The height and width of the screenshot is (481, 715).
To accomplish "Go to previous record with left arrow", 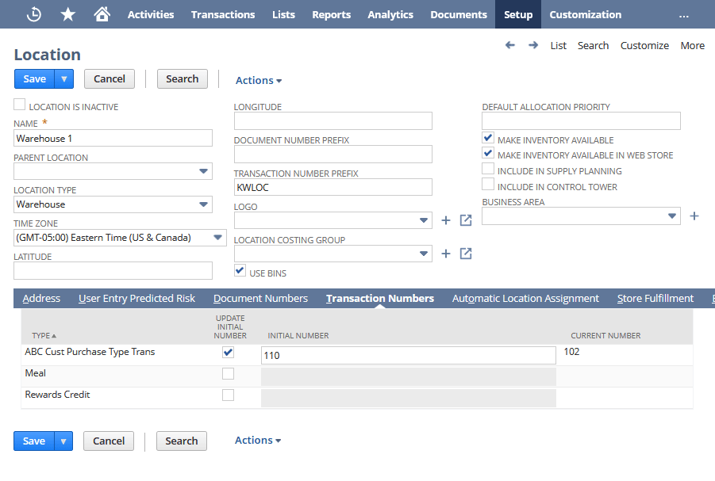I will click(x=509, y=45).
